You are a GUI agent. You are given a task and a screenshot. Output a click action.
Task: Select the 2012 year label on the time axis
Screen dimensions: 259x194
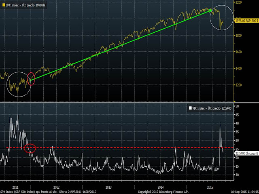point(56,188)
